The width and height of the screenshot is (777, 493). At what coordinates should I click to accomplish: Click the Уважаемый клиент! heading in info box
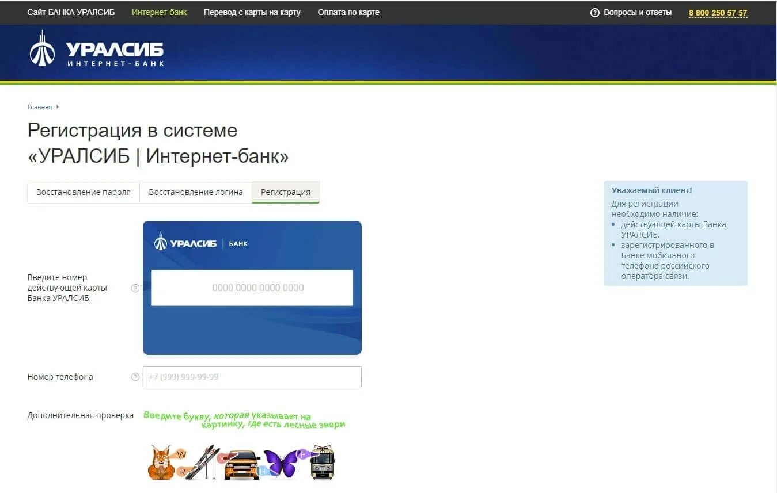pyautogui.click(x=652, y=190)
